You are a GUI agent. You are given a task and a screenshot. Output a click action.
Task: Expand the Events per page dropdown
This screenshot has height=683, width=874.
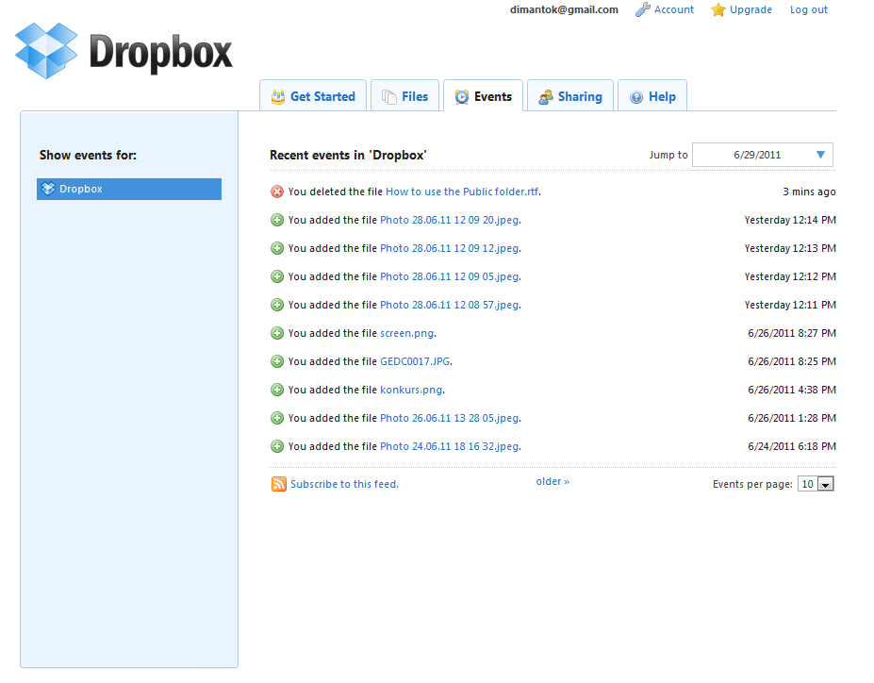point(825,484)
